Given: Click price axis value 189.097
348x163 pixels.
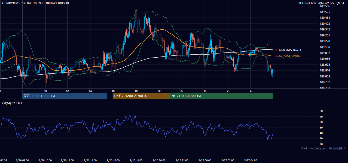Looking at the screenshot, I should tap(325, 53).
